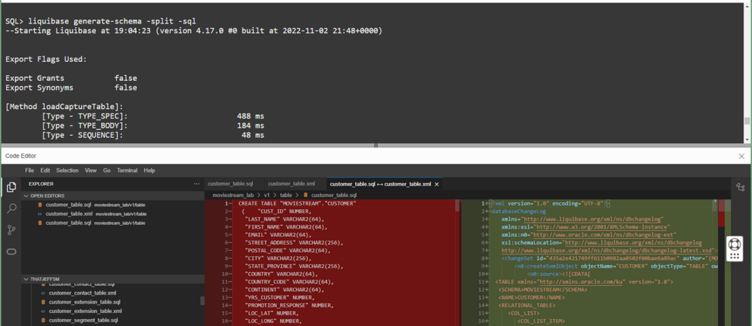Open customer_segment_table.sql in file tree

(83, 320)
